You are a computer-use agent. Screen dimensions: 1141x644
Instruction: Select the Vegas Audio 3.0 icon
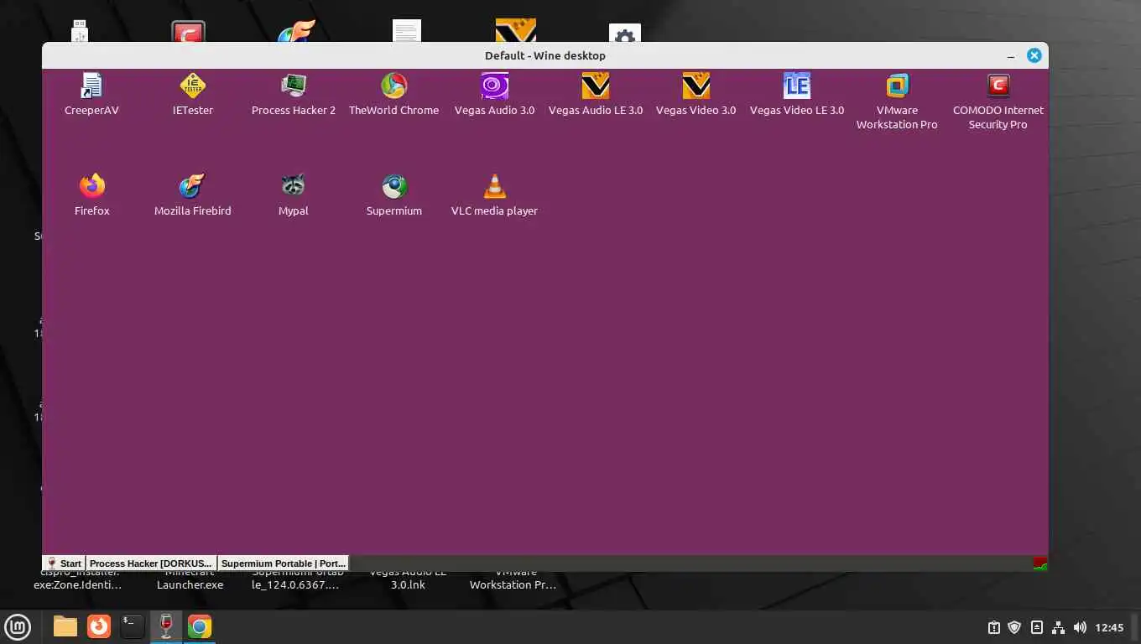click(x=494, y=86)
